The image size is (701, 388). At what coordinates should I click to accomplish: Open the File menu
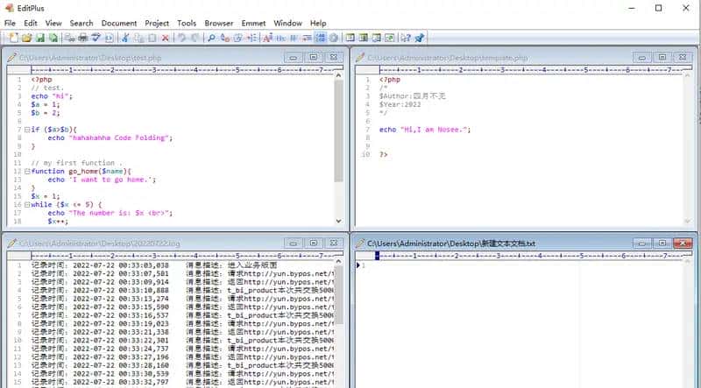click(x=10, y=24)
